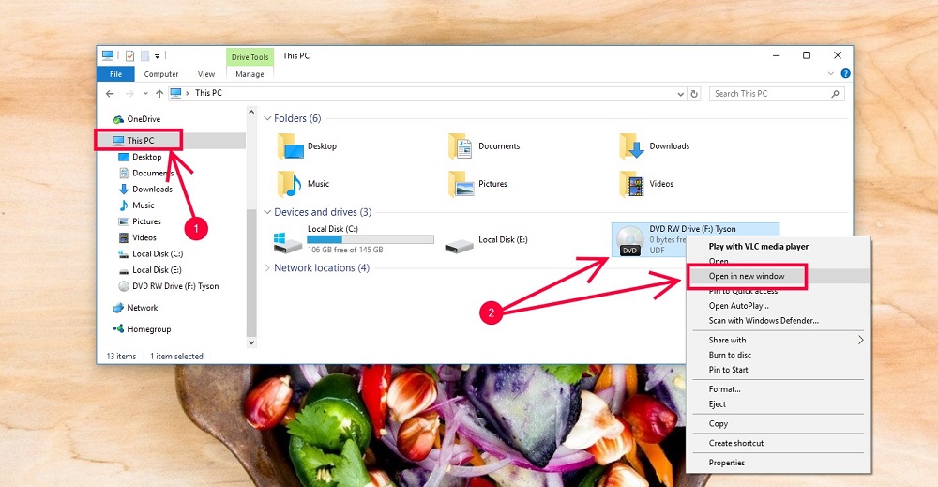Click the Desktop folder icon in Folders
Screen dimensions: 938x487
pyautogui.click(x=291, y=146)
